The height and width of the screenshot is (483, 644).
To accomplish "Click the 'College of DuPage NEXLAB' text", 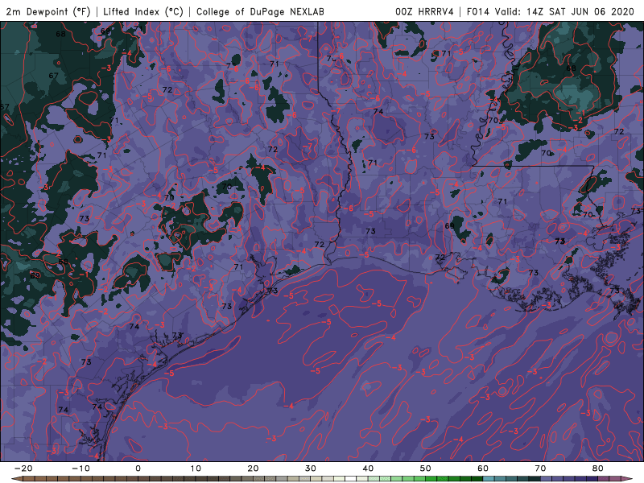I will 260,11.
